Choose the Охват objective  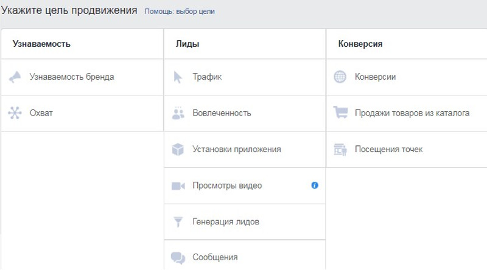[x=82, y=113]
